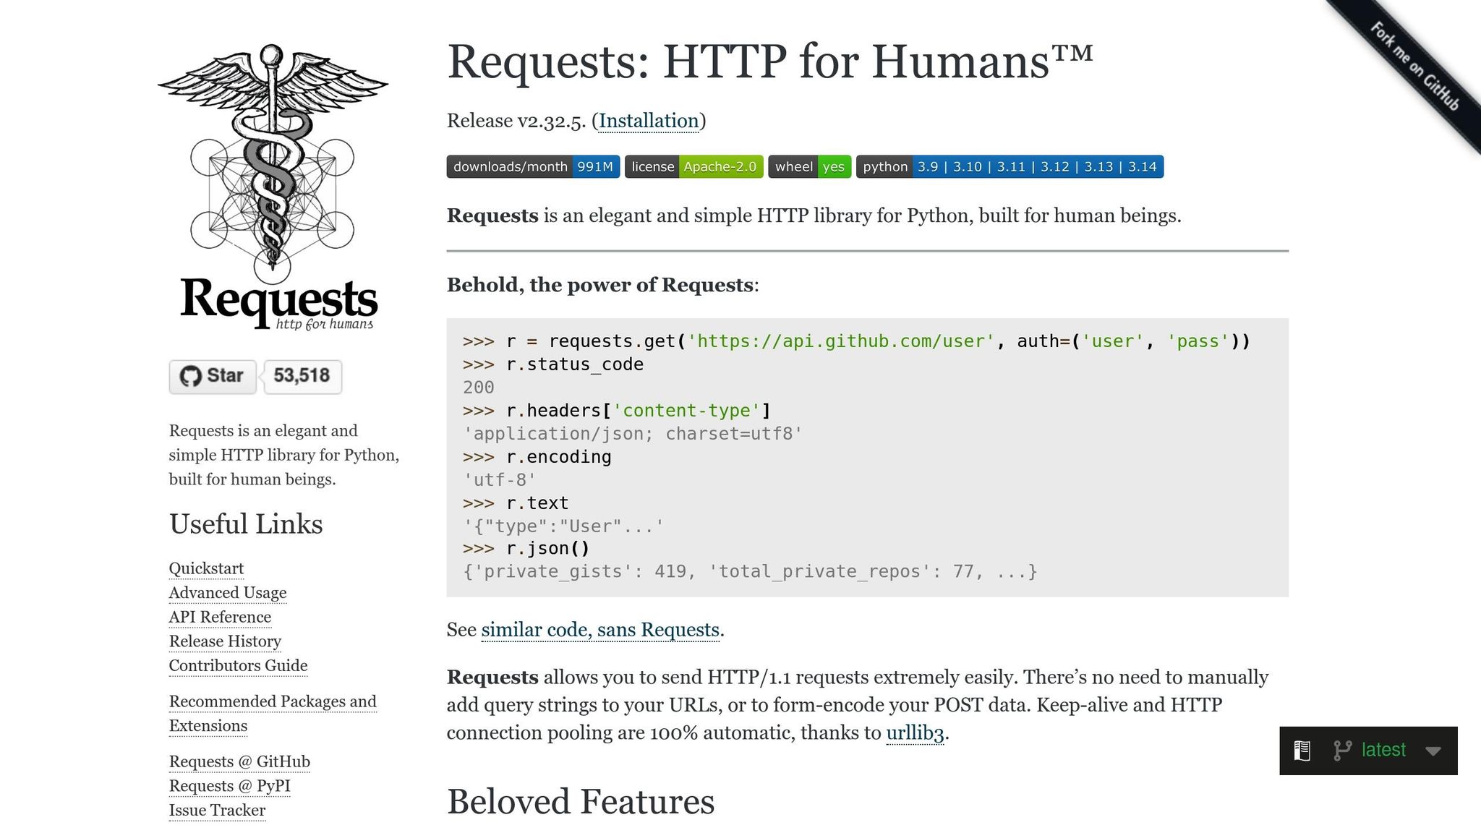Viewport: 1481px width, 833px height.
Task: Click the GitHub octocat icon in the Star button
Action: tap(191, 376)
